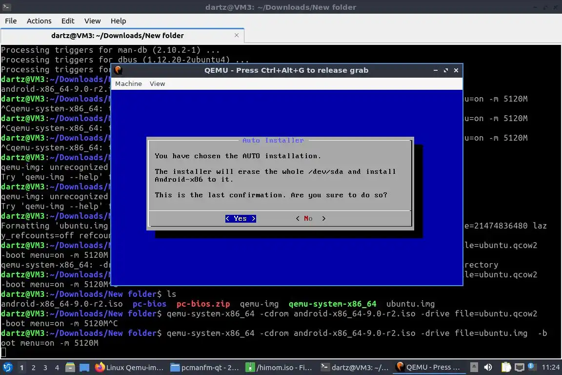Open the terminal Edit menu
The image size is (562, 375).
click(x=68, y=21)
